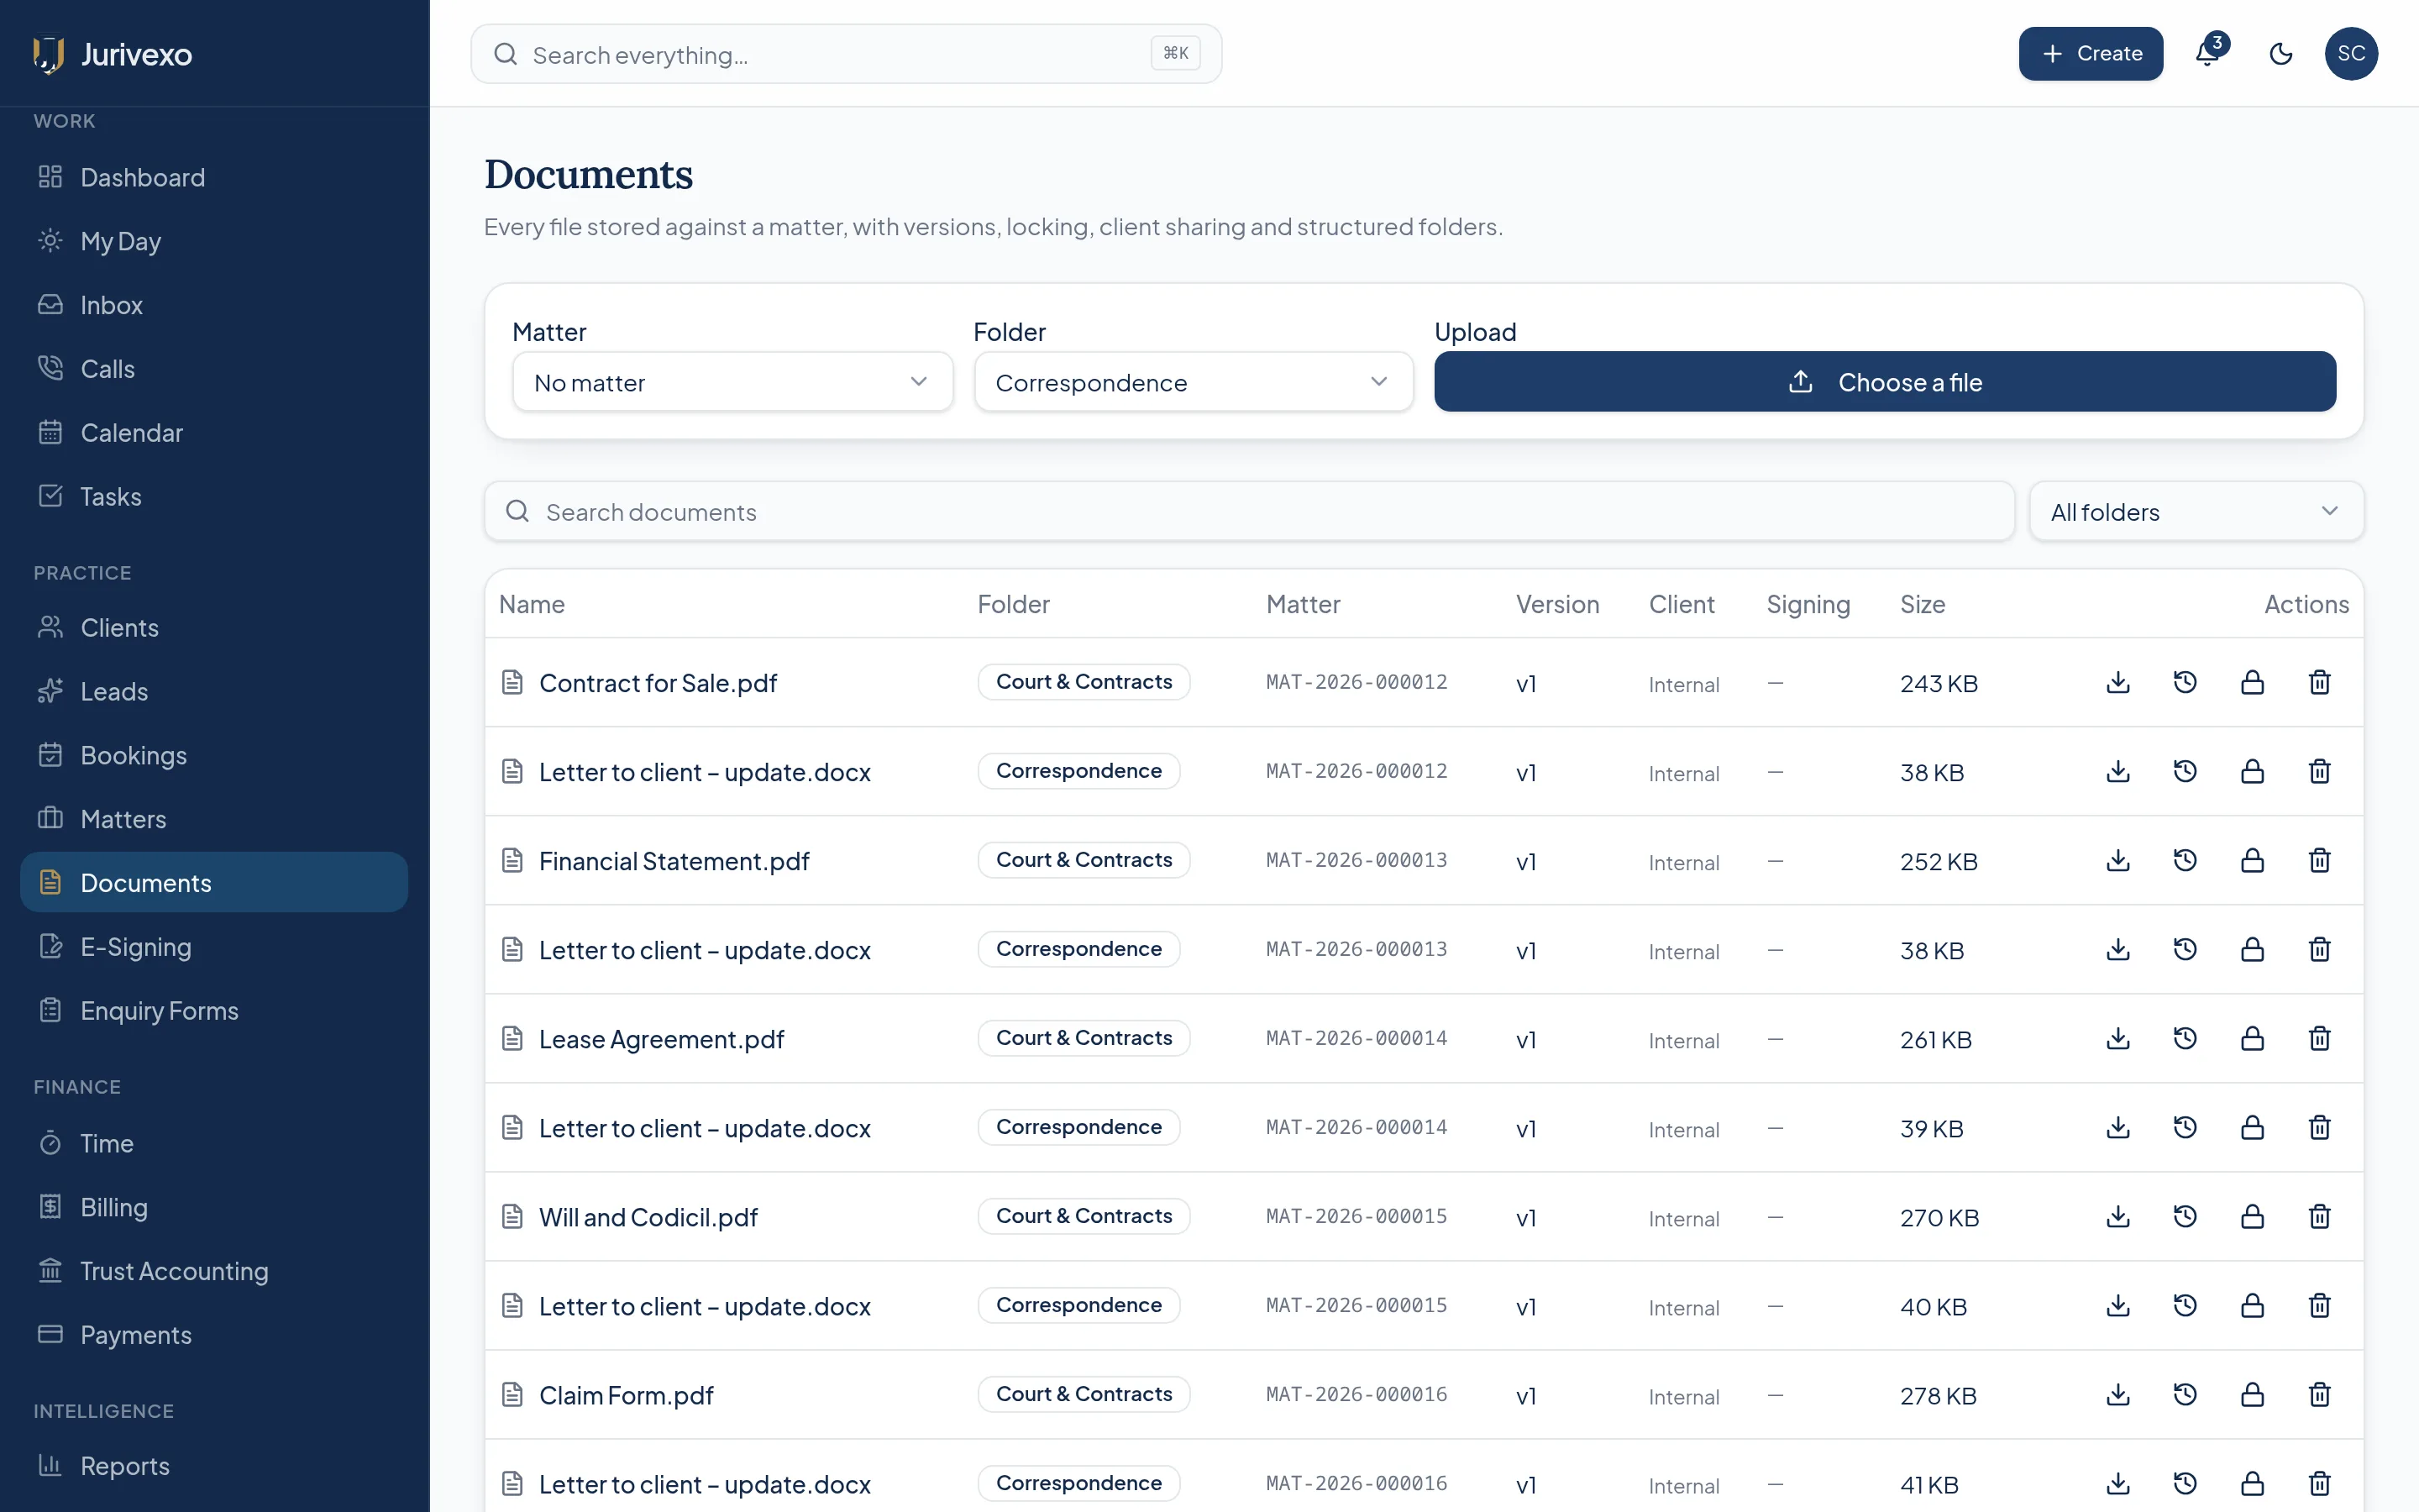Delete Financial Statement.pdf
This screenshot has height=1512, width=2419.
[2319, 860]
